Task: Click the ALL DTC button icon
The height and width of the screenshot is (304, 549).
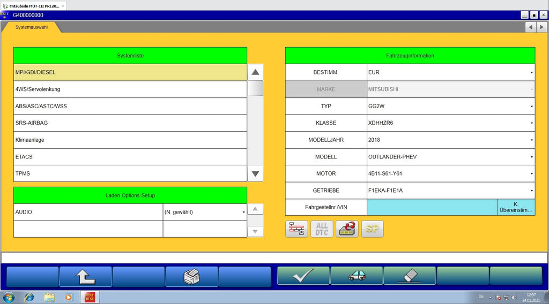Action: 322,229
